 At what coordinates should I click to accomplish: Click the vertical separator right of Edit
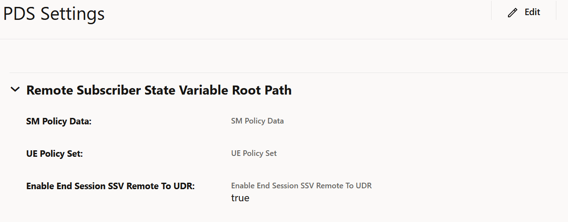(556, 10)
